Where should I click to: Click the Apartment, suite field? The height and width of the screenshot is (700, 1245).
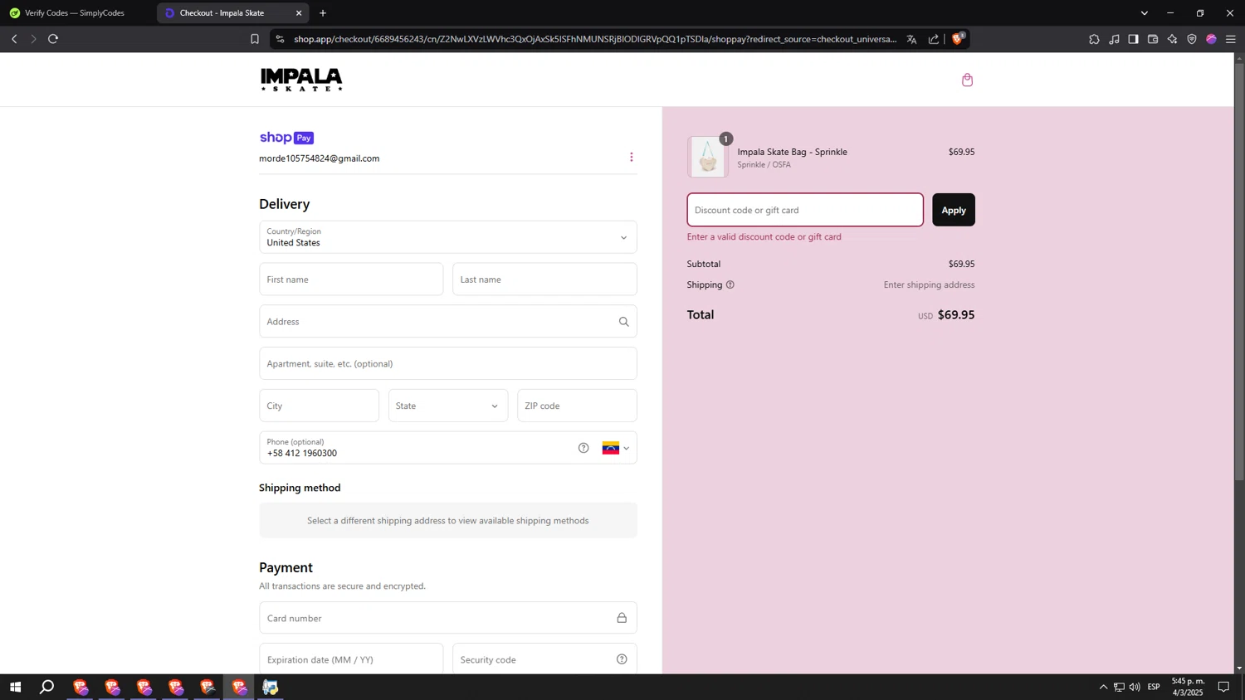[x=448, y=363]
